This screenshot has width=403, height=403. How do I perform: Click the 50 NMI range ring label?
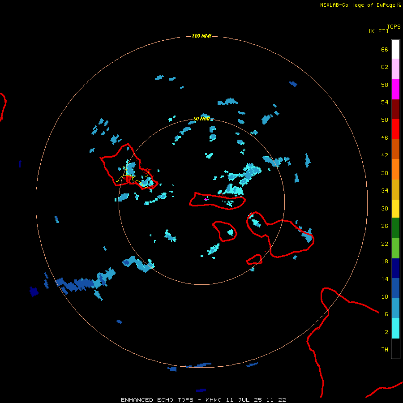[201, 119]
